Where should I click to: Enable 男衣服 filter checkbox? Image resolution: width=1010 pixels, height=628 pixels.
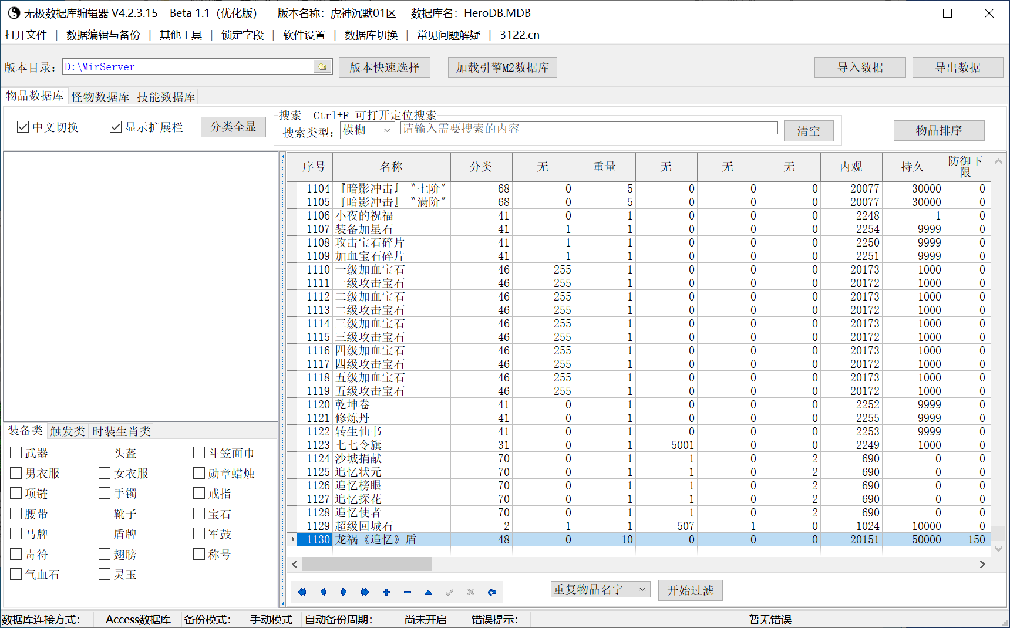pos(16,473)
